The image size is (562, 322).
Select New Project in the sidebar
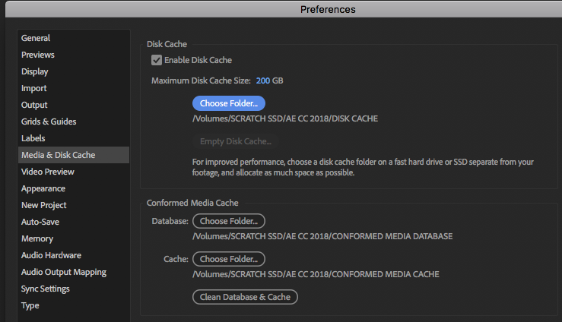tap(44, 205)
